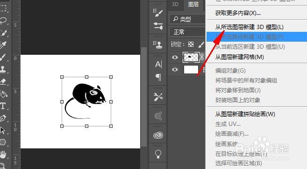
Task: Click the vertical canvas scrollbar
Action: 144,97
